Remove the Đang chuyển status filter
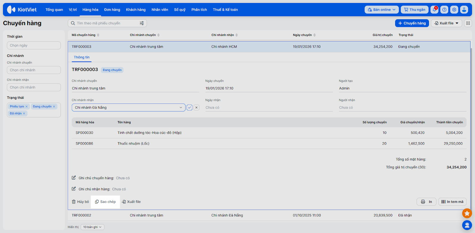 [54, 106]
